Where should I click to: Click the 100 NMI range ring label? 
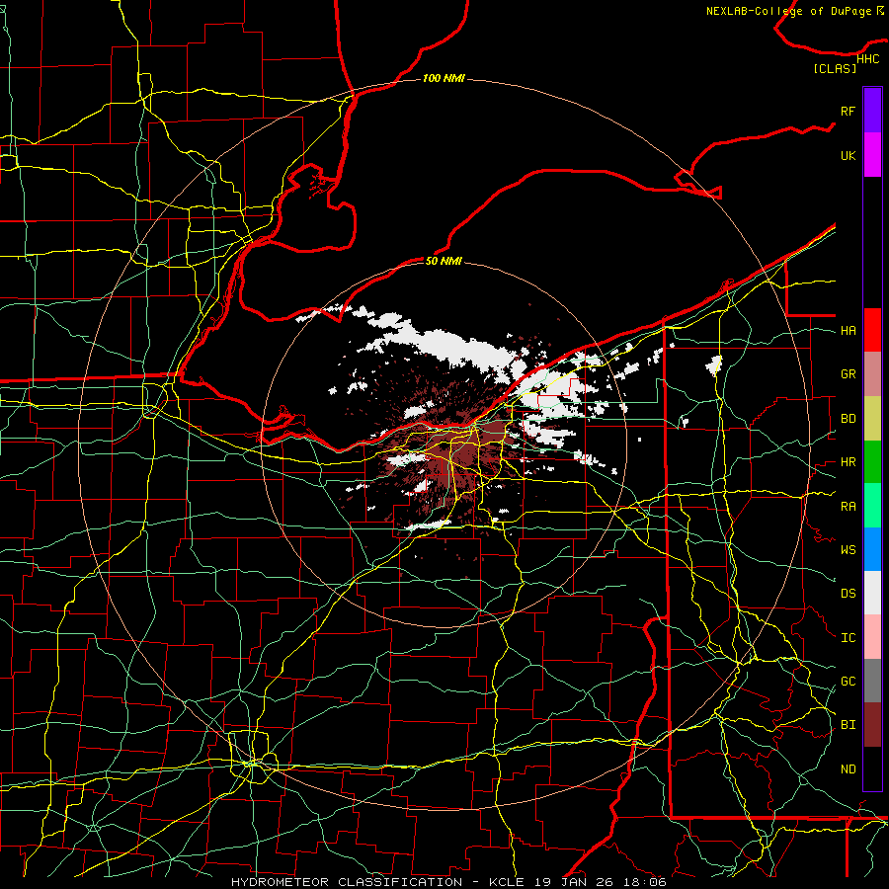point(444,78)
